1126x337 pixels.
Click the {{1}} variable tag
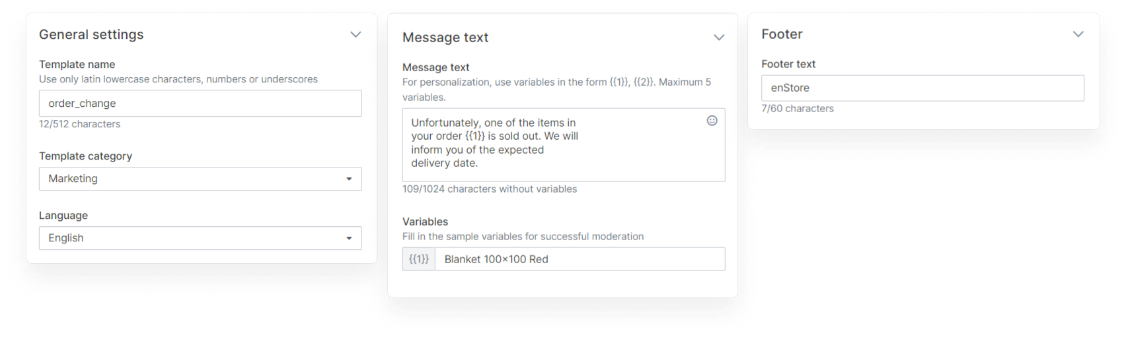click(419, 259)
